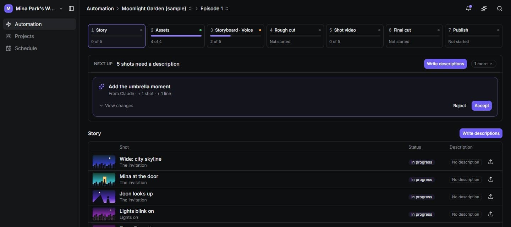Screen dimensions: 511x227
Task: Export the Lights blink on shot
Action: tap(491, 214)
